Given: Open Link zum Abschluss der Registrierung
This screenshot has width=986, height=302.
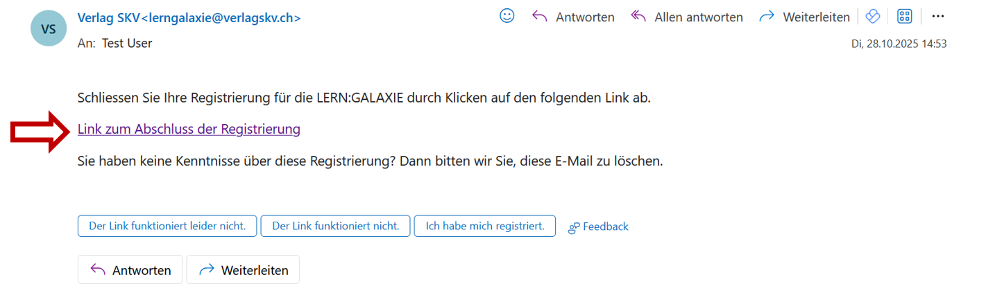Looking at the screenshot, I should pos(189,129).
